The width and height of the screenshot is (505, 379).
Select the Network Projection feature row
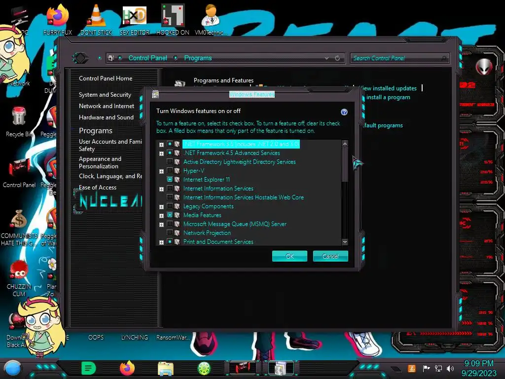point(207,233)
